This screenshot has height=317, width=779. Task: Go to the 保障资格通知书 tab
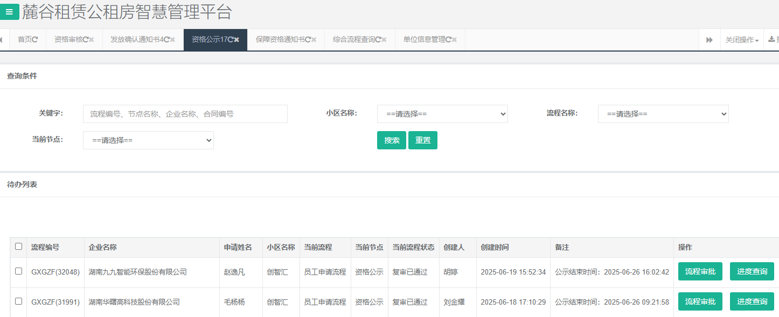click(280, 40)
